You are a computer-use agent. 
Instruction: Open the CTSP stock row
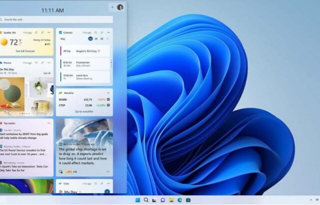(x=84, y=105)
